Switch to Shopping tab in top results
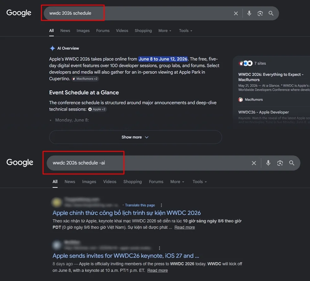Screen dimensions: 310x281 pos(143,31)
